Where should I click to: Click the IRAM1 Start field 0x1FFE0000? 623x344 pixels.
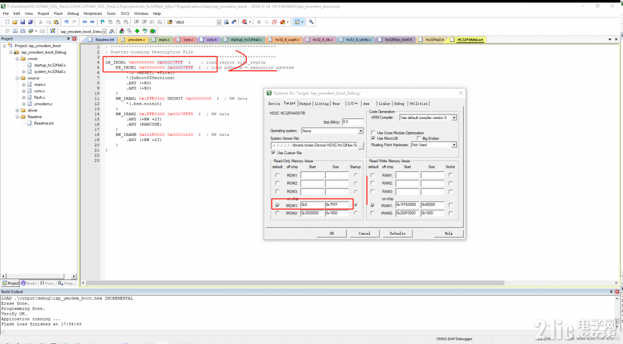pyautogui.click(x=407, y=205)
